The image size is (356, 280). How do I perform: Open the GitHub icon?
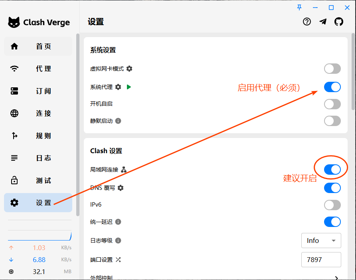pos(339,22)
